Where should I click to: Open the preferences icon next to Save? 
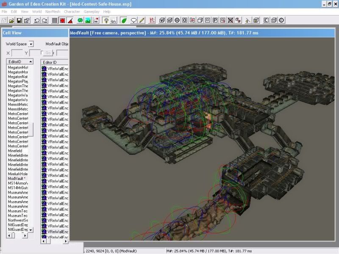[27, 20]
